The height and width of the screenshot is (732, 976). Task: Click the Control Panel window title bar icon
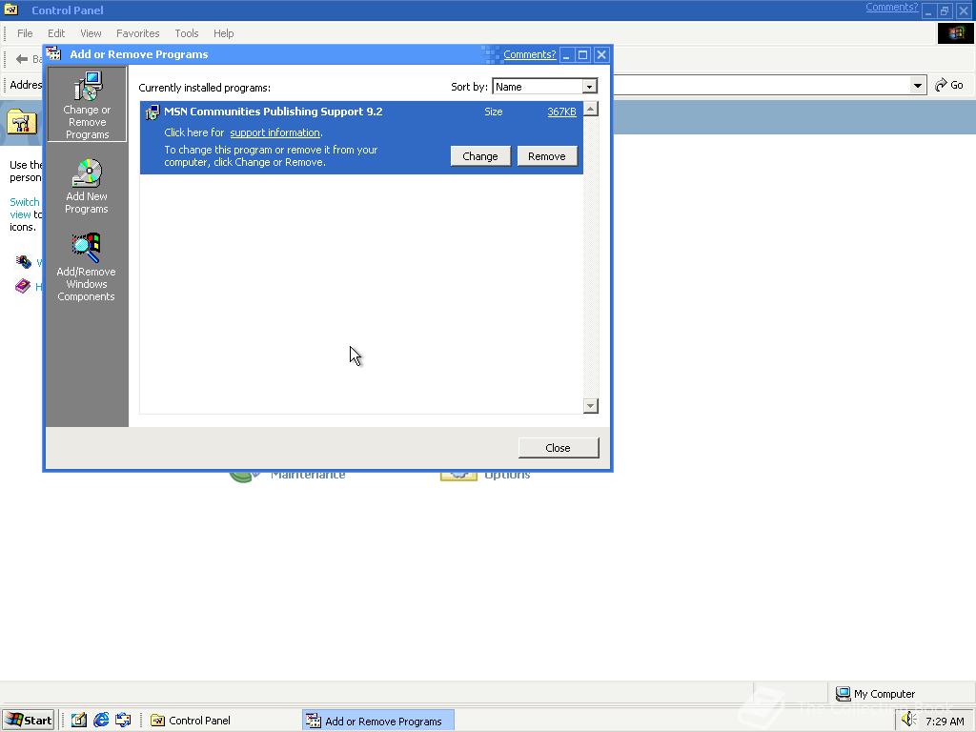pos(11,10)
